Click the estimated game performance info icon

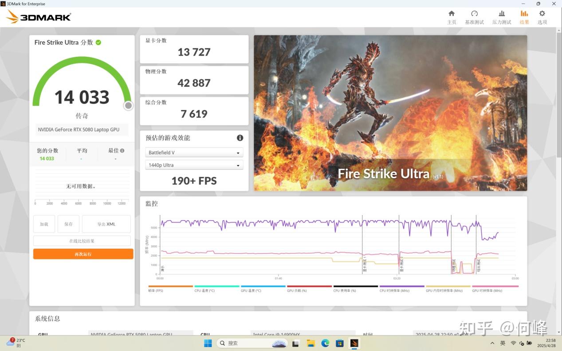[240, 138]
